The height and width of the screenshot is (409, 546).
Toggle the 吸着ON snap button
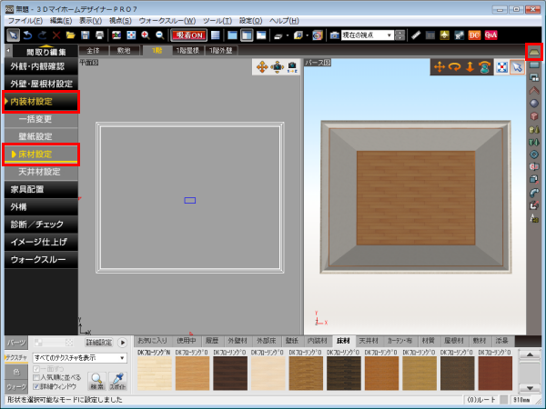186,35
